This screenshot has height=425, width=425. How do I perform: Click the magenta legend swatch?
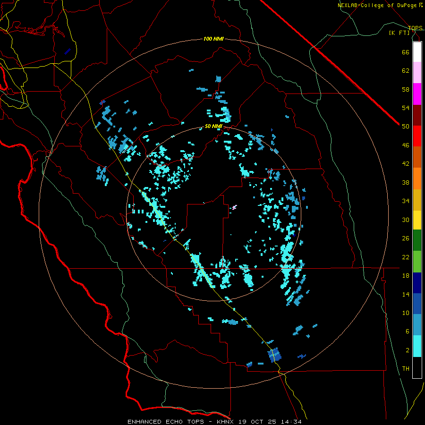(417, 94)
